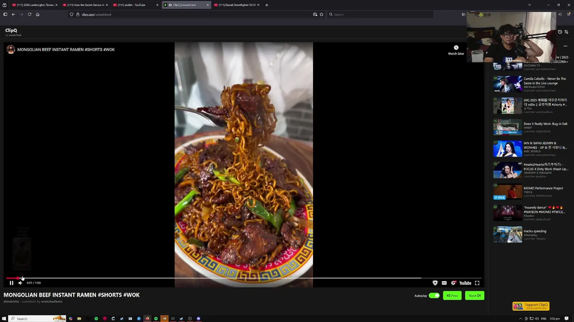Switch to the "How the Secret Service" tab
Viewport: 574px width, 322px height.
(x=86, y=5)
